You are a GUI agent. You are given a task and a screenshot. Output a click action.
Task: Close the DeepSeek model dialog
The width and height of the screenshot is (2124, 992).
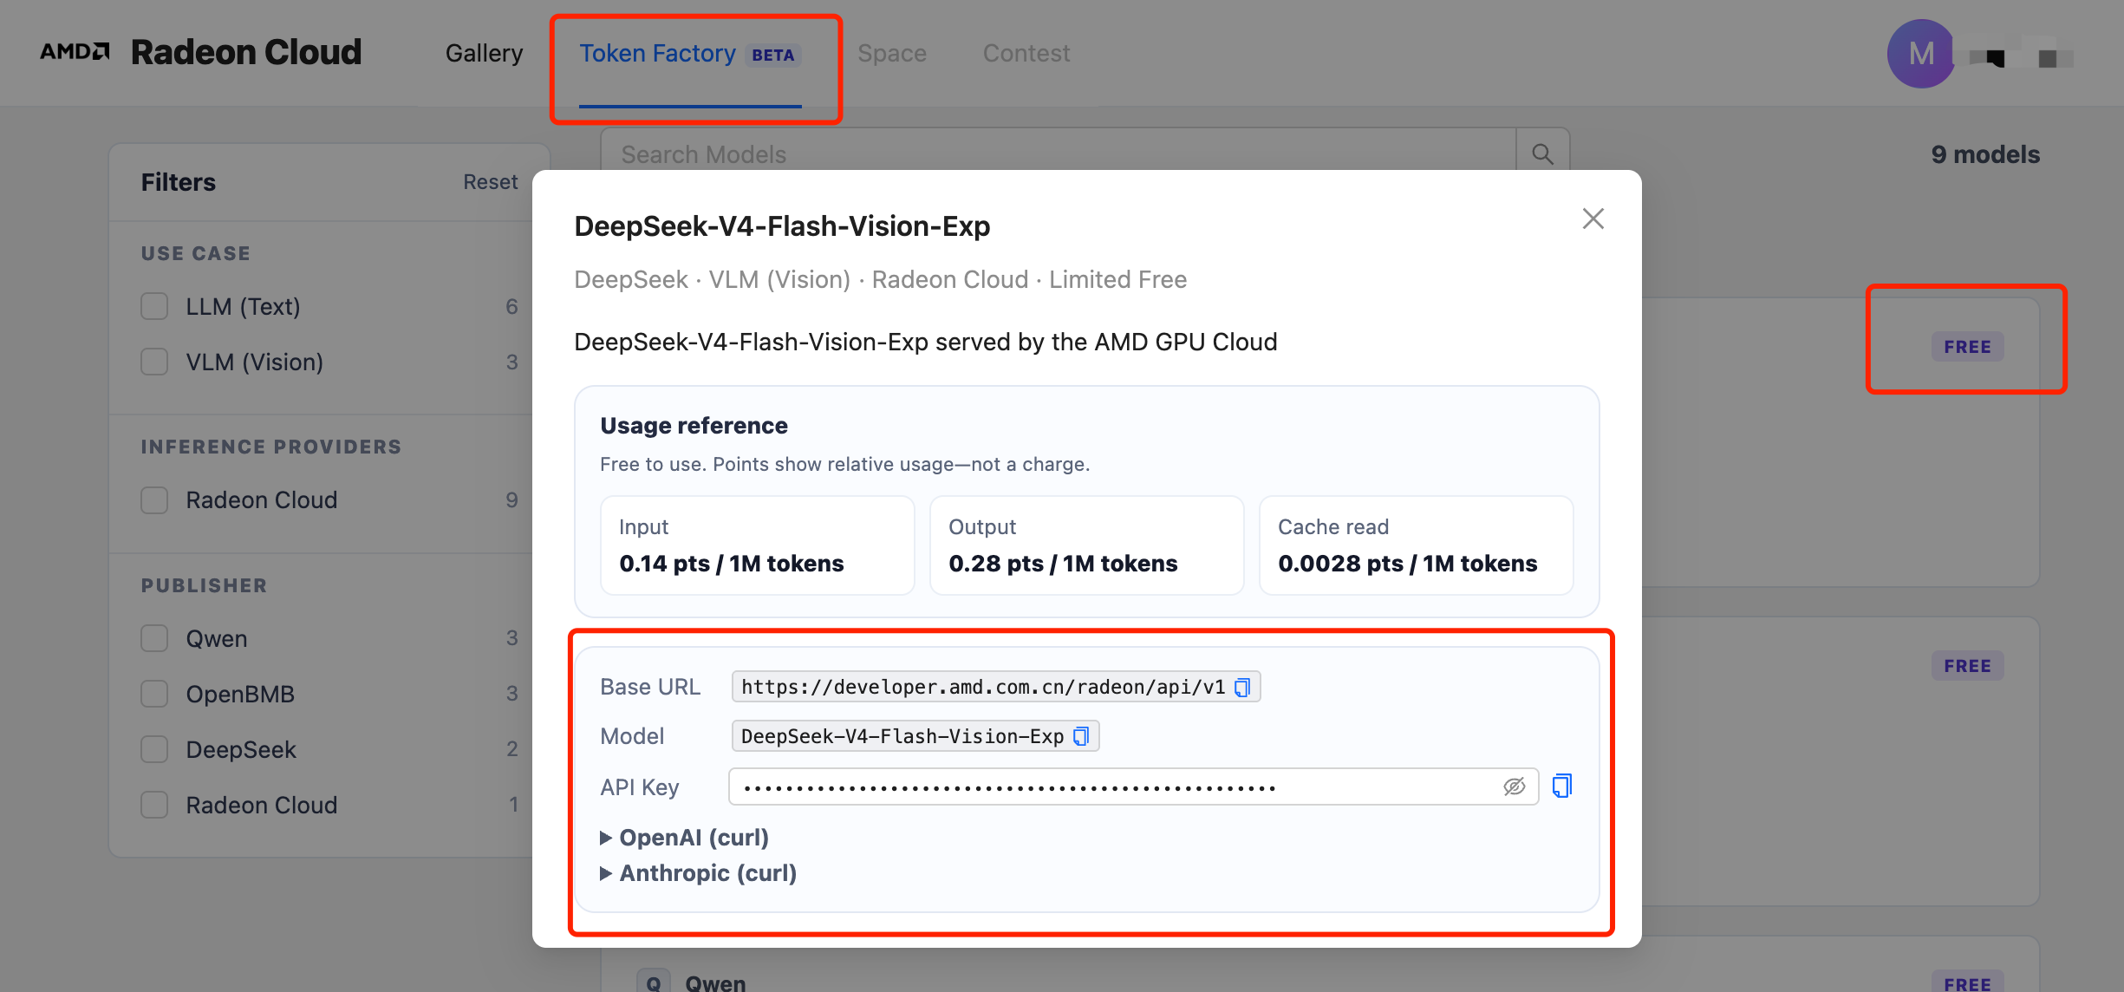1593,219
